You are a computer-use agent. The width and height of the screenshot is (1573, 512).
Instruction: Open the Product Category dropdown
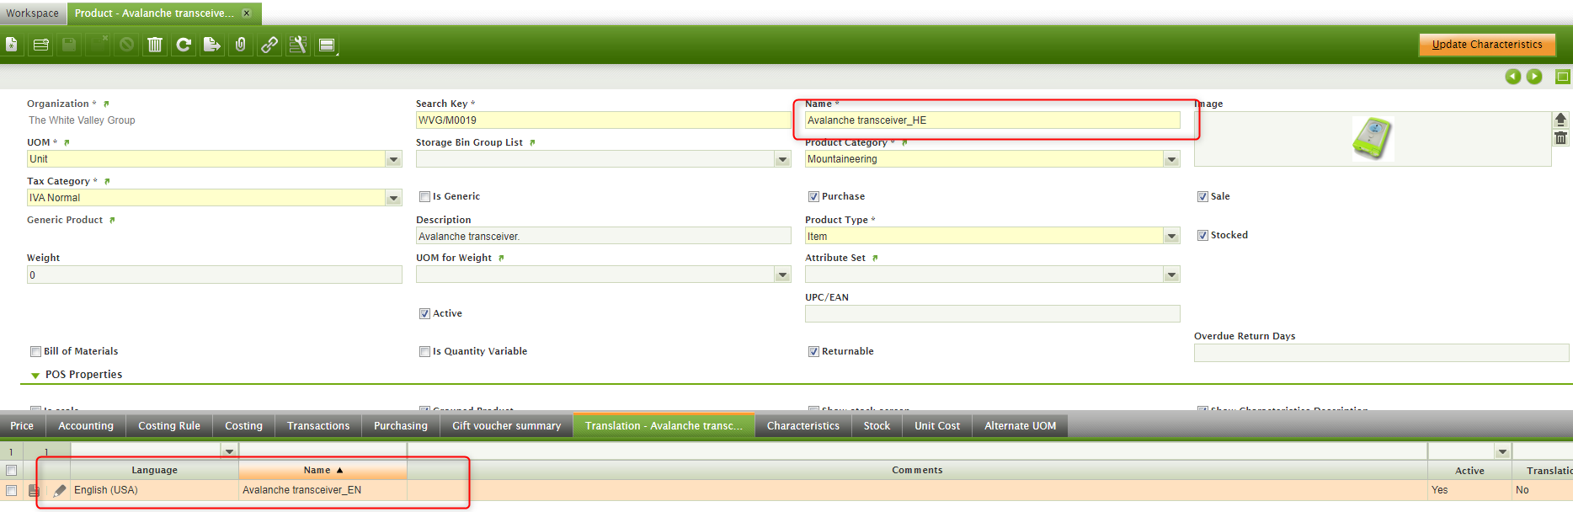coord(1171,159)
